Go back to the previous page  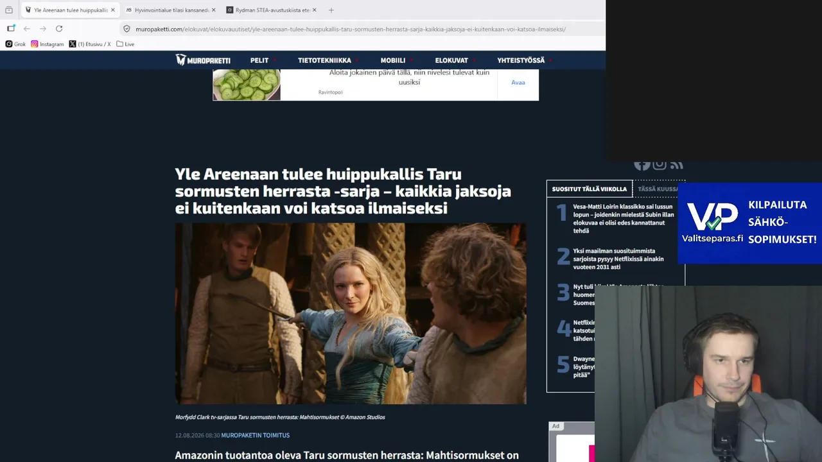[x=27, y=29]
